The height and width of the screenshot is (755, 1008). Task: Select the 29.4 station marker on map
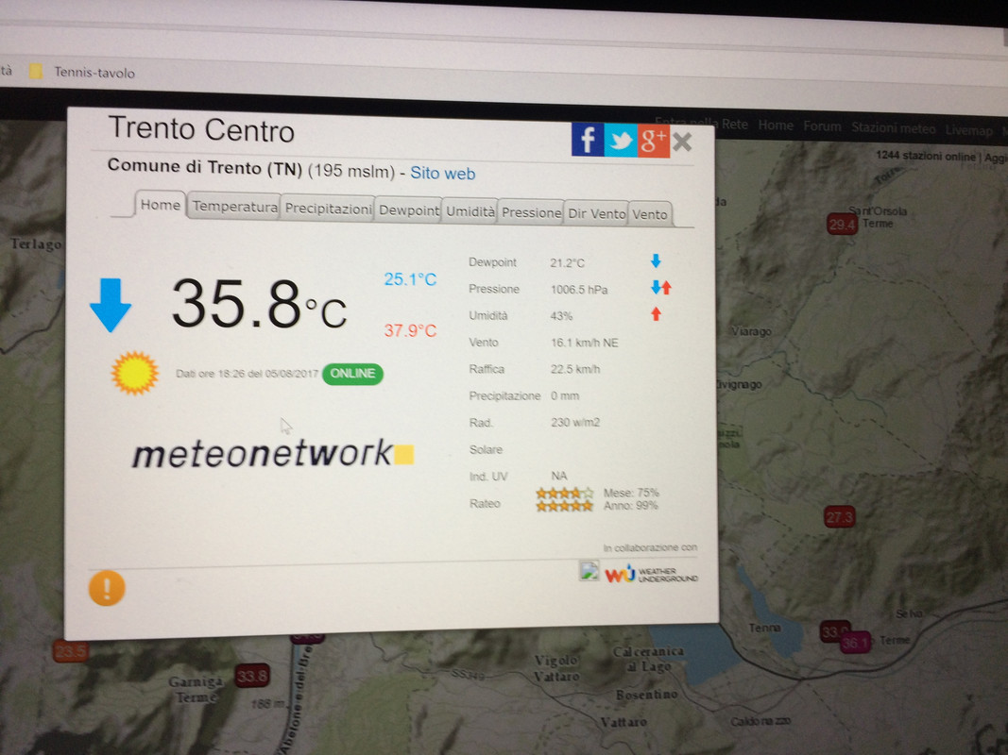pos(842,224)
